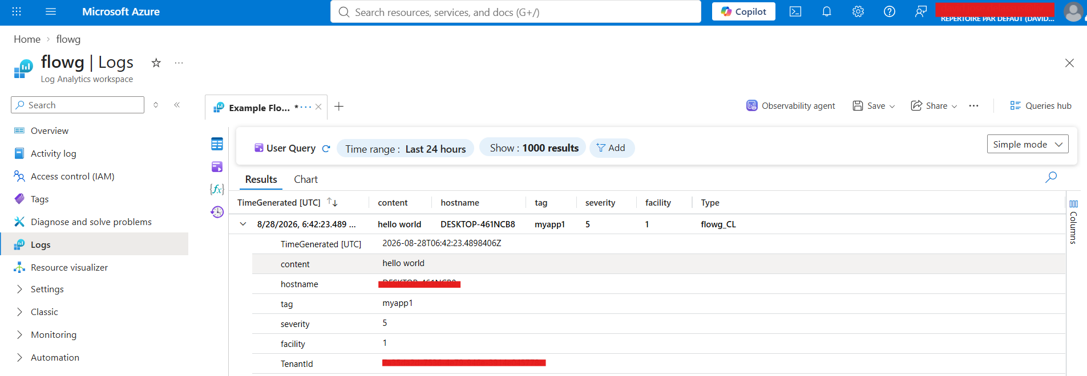Open the Azure portal apps grid
This screenshot has height=376, width=1087.
(x=17, y=11)
